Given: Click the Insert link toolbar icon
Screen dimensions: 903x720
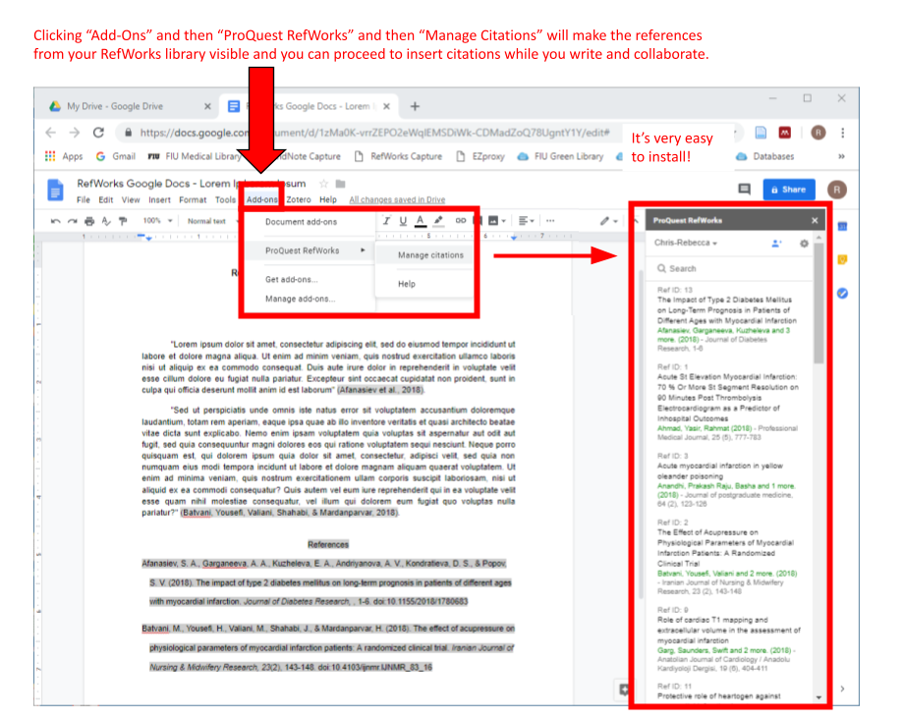Looking at the screenshot, I should coord(460,220).
